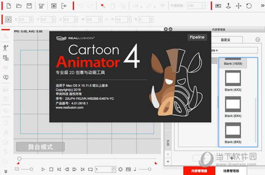Select the four-way move tool
Viewport: 265px width, 175px height.
238,6
